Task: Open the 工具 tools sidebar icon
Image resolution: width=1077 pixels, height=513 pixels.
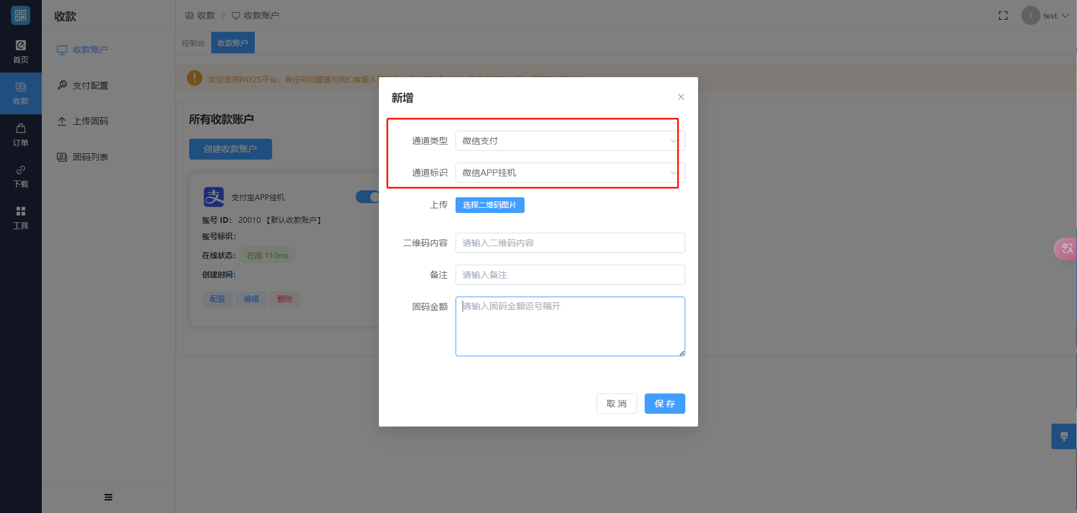Action: [x=20, y=218]
